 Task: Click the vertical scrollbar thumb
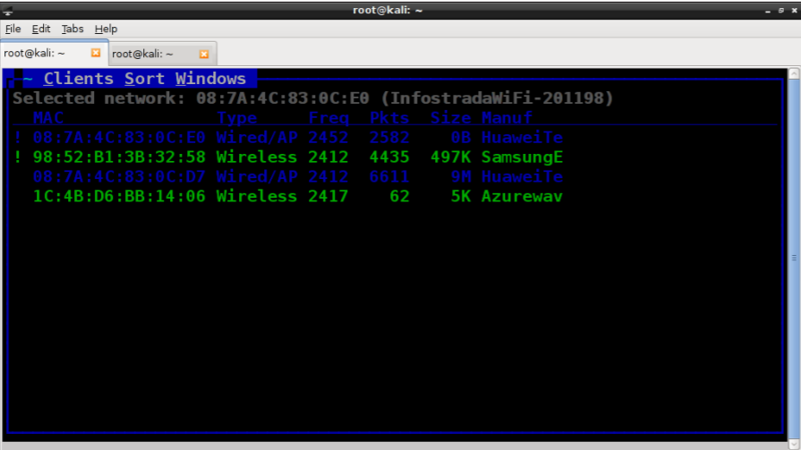click(794, 258)
